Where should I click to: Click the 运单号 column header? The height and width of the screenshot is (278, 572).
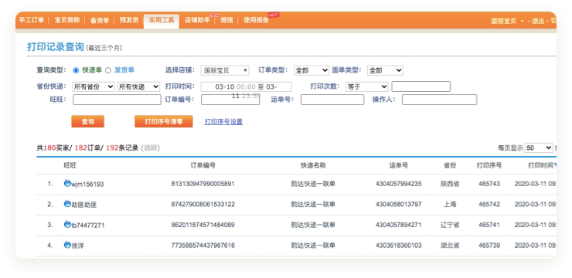398,165
